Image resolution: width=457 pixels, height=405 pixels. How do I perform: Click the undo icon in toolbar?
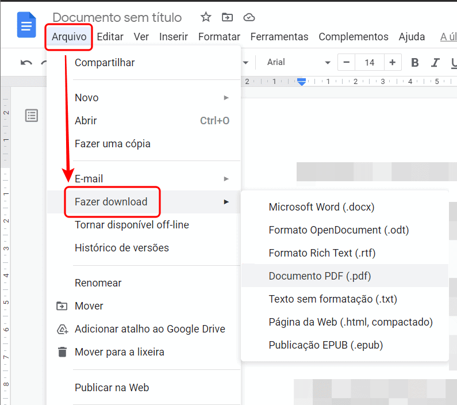click(26, 63)
